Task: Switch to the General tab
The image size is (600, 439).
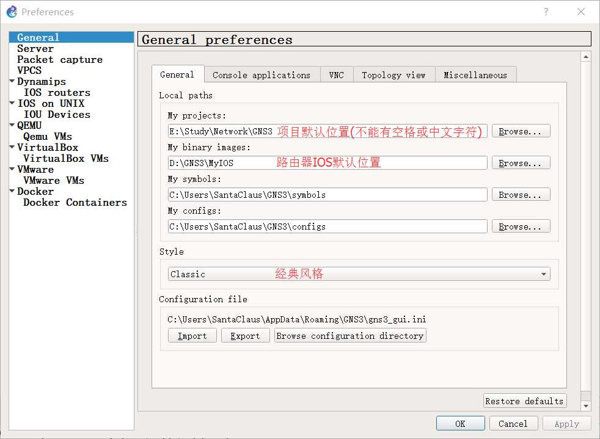Action: pyautogui.click(x=178, y=74)
